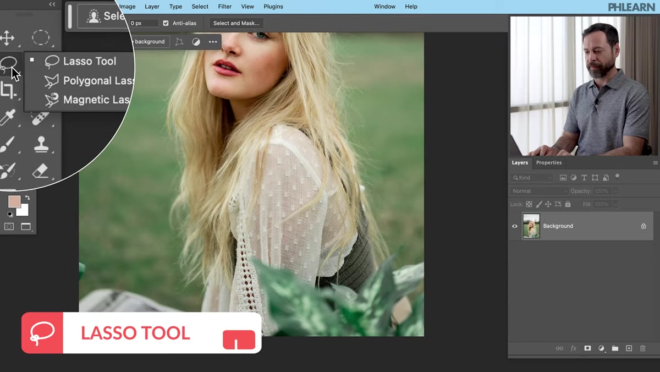Select the Healing Brush bandage tool
The width and height of the screenshot is (660, 372).
click(40, 118)
